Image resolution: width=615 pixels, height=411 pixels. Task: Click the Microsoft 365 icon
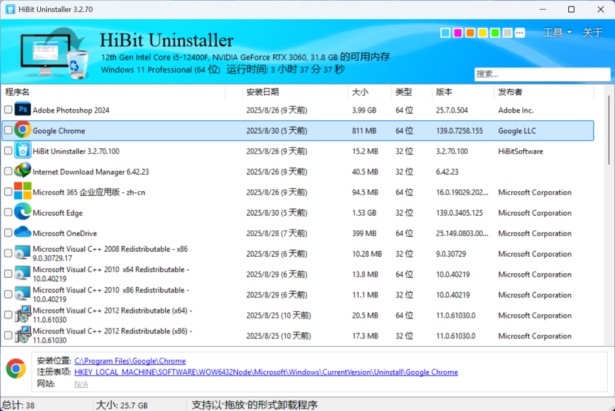pyautogui.click(x=23, y=192)
